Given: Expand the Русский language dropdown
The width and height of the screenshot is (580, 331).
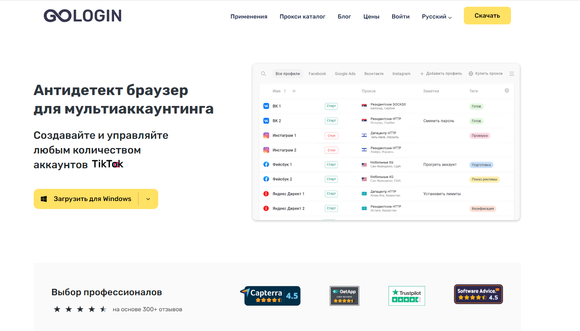Looking at the screenshot, I should 437,17.
